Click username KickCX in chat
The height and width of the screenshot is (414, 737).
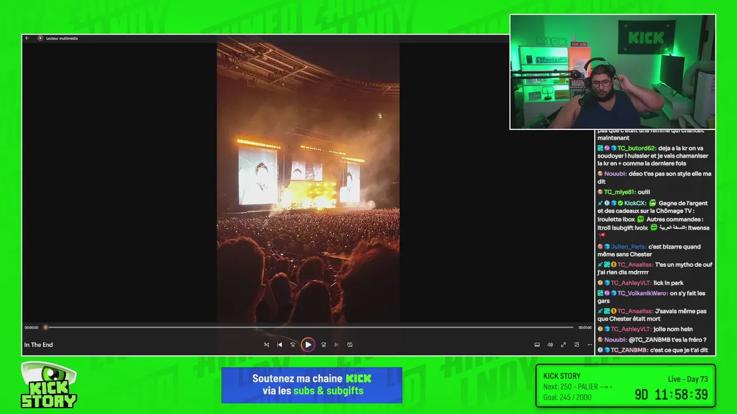[x=635, y=203]
